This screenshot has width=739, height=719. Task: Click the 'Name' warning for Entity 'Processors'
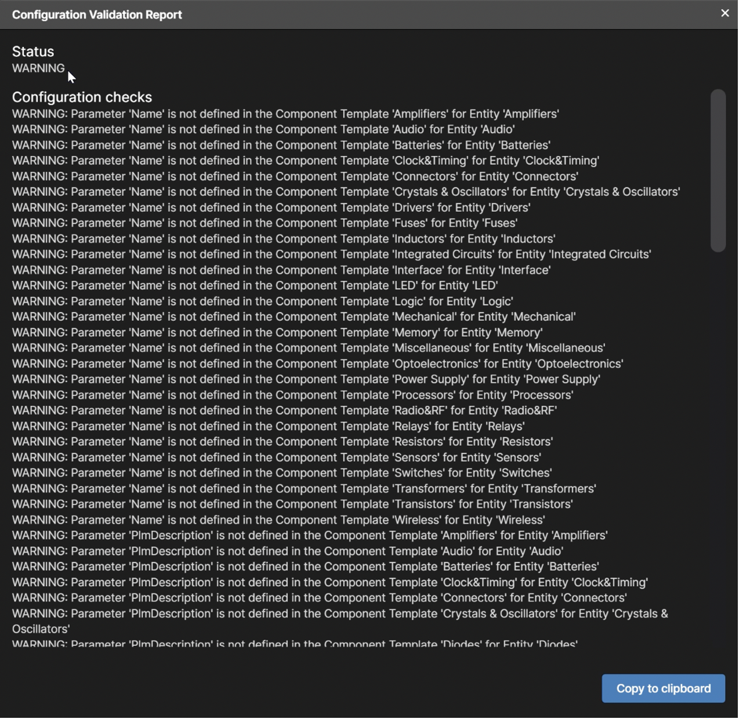pos(294,395)
